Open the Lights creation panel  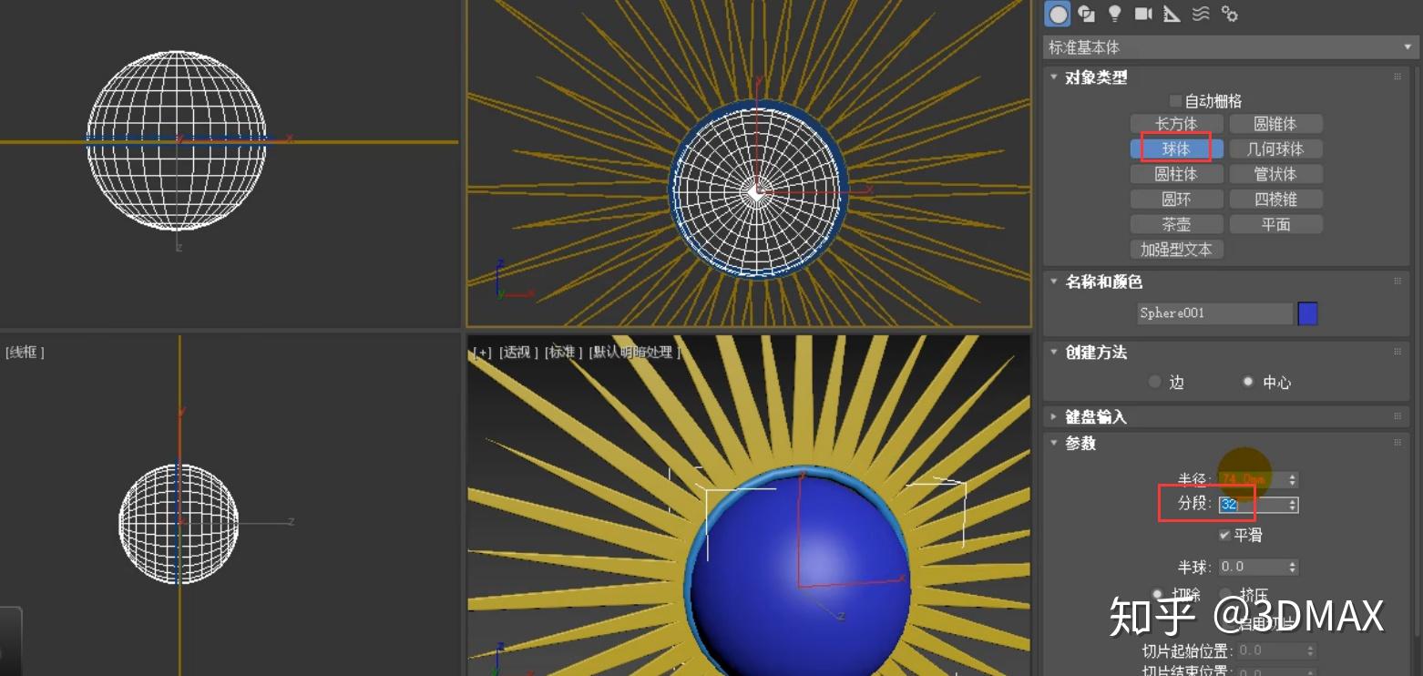1113,14
